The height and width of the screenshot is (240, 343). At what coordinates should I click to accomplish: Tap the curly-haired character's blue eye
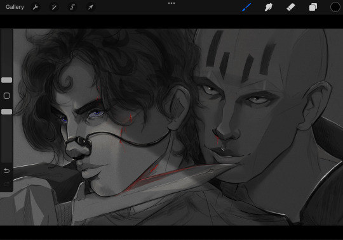click(x=97, y=113)
